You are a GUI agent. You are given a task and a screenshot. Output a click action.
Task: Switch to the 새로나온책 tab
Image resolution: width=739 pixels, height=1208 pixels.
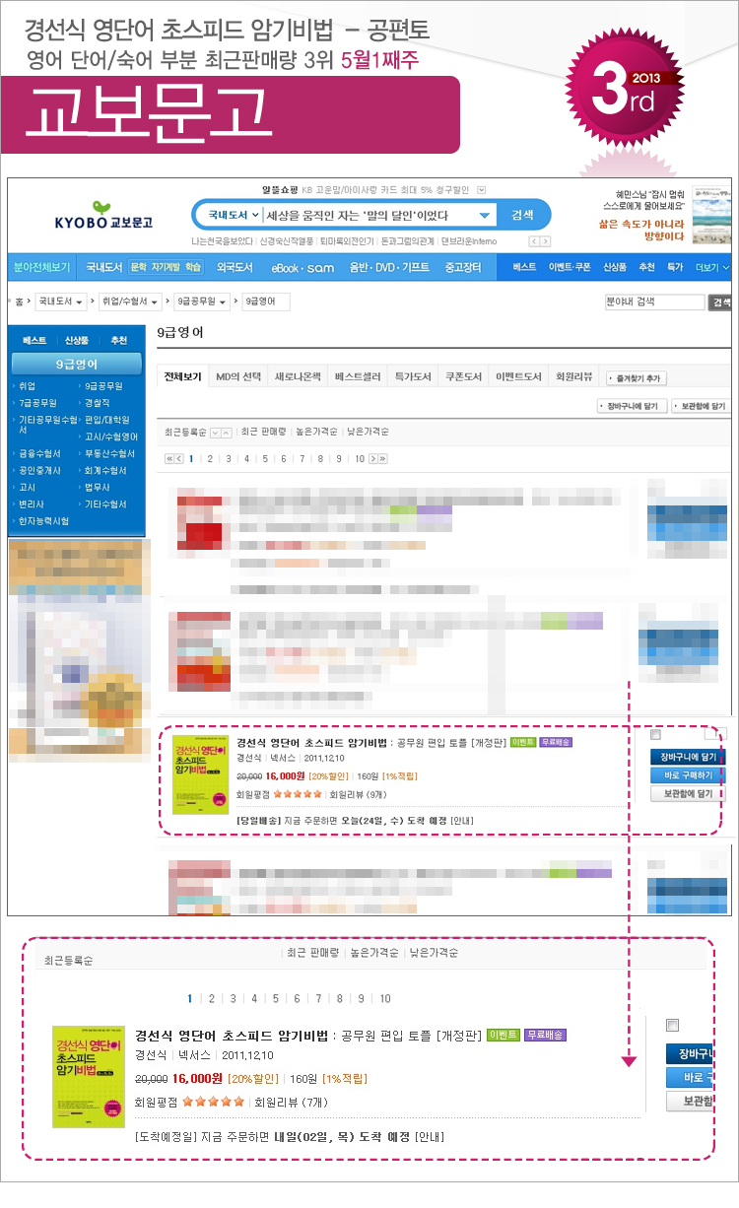(298, 376)
